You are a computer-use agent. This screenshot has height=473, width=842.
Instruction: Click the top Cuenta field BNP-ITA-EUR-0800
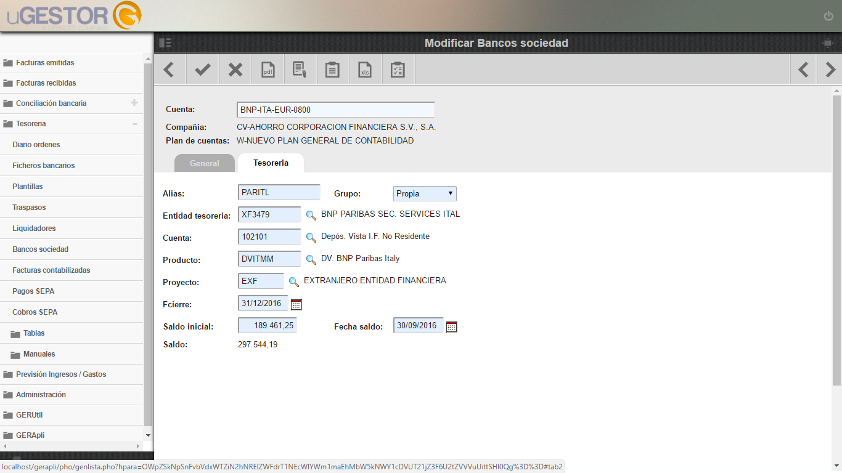336,110
